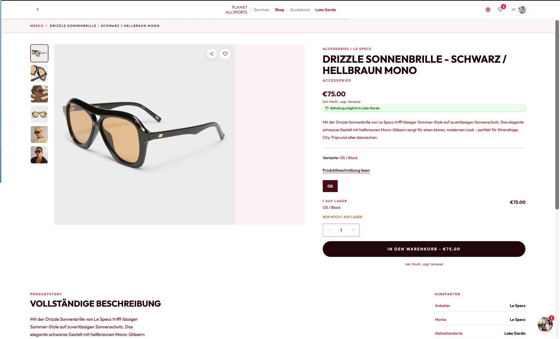Image resolution: width=560 pixels, height=339 pixels.
Task: Select front-view sunglasses thumbnail
Action: (39, 114)
